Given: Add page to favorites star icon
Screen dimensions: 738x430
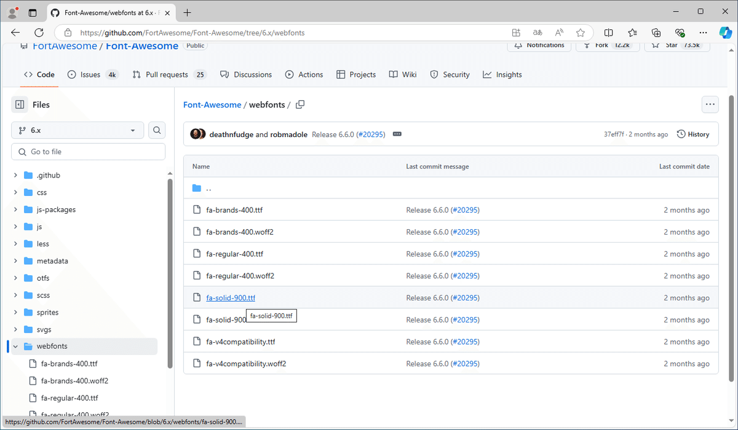Looking at the screenshot, I should (x=580, y=33).
